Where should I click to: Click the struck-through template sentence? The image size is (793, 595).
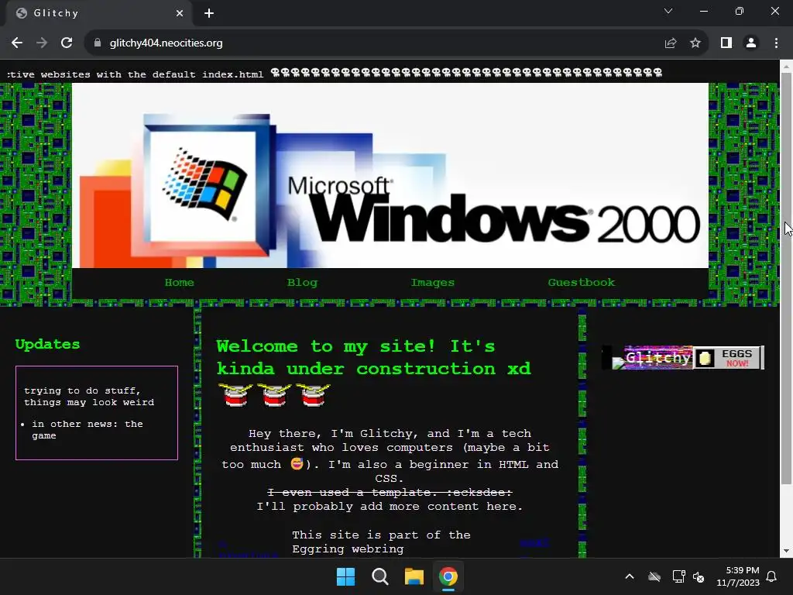390,492
